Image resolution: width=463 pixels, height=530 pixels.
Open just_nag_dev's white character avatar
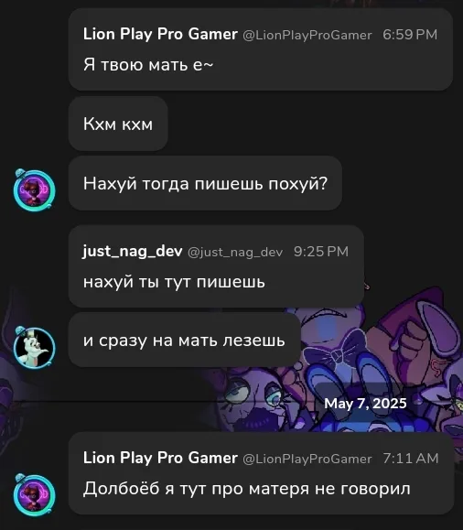tap(34, 348)
